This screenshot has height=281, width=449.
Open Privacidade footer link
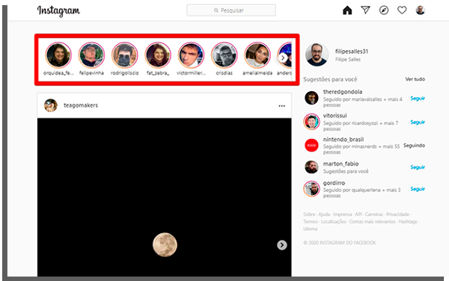(397, 214)
